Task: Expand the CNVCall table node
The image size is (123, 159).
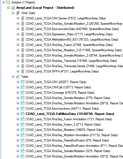Action: 18,87
